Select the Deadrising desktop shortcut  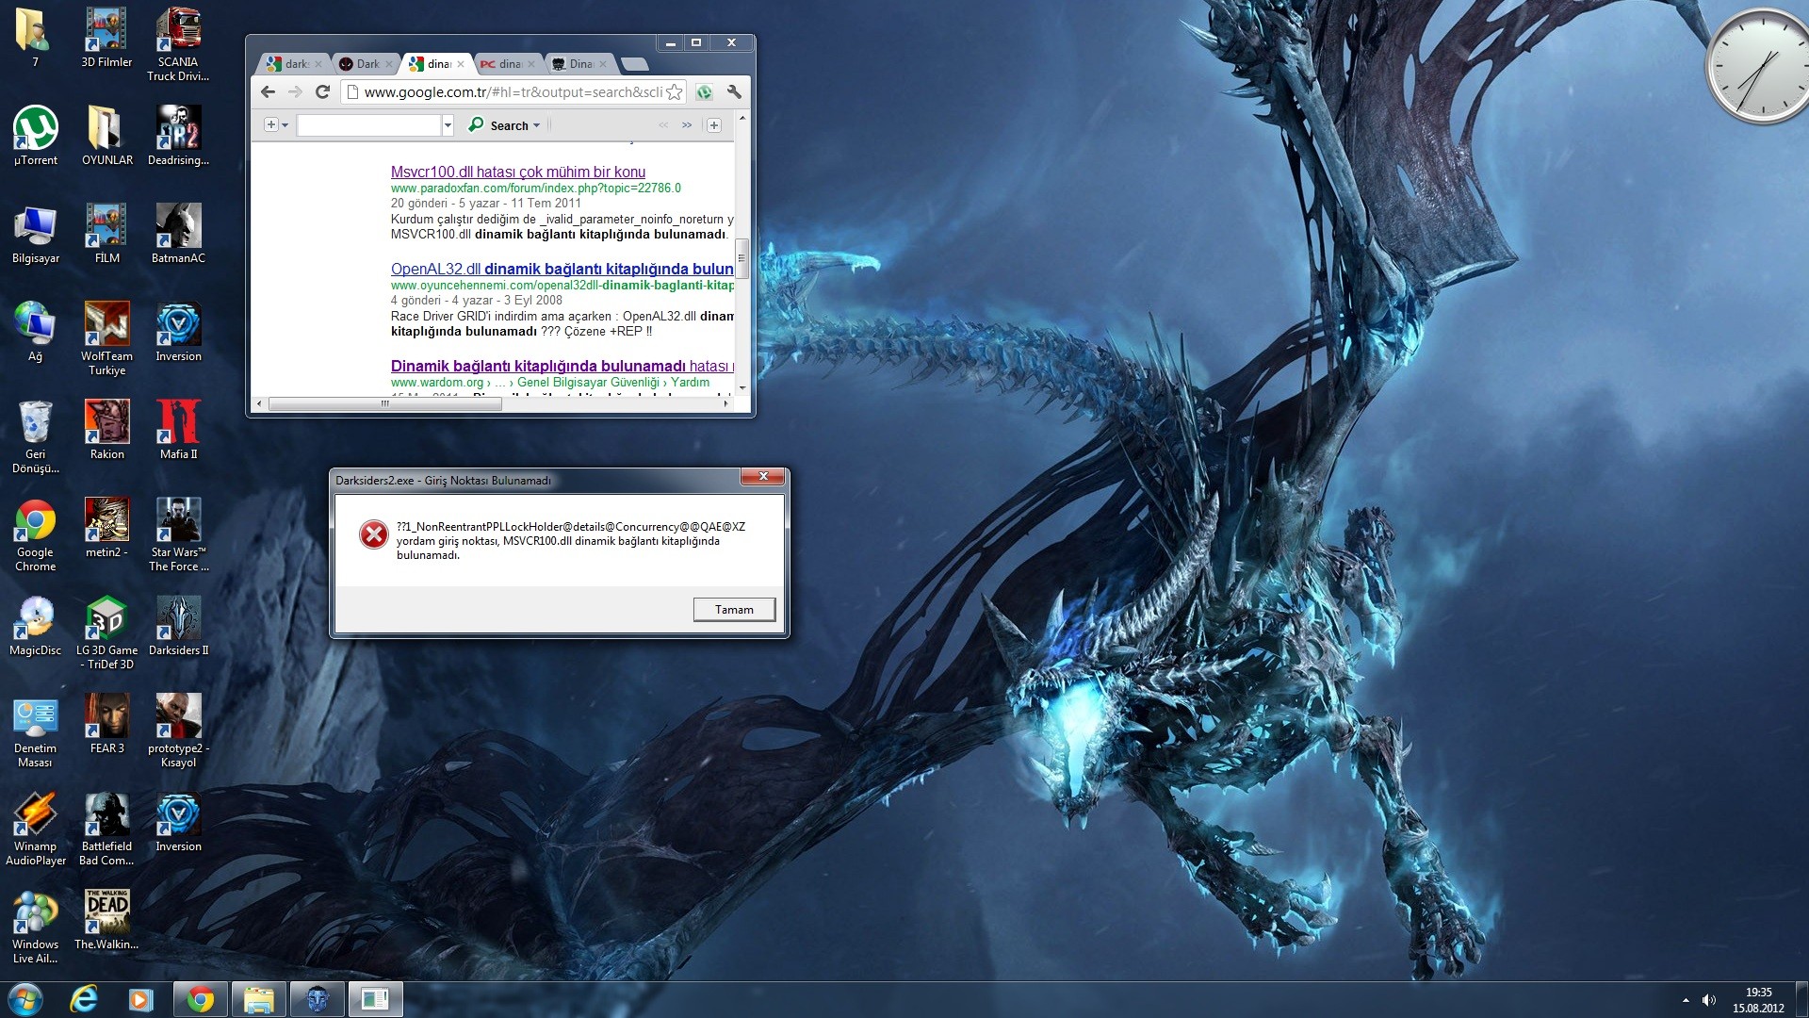click(x=178, y=136)
